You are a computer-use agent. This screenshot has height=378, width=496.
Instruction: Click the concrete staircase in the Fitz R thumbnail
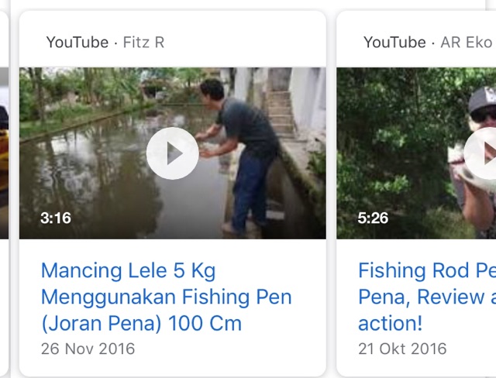[281, 112]
